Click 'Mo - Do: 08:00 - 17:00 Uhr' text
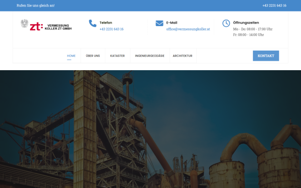The width and height of the screenshot is (301, 188). 253,29
